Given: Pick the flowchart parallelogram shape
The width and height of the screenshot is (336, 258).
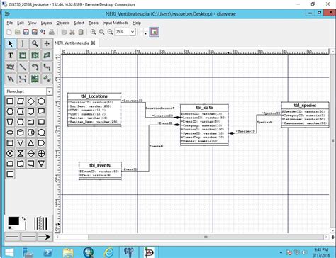Looking at the screenshot, I should point(21,101).
